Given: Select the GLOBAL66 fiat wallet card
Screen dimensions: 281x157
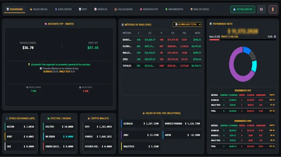Looking at the screenshot, I should click(140, 123).
